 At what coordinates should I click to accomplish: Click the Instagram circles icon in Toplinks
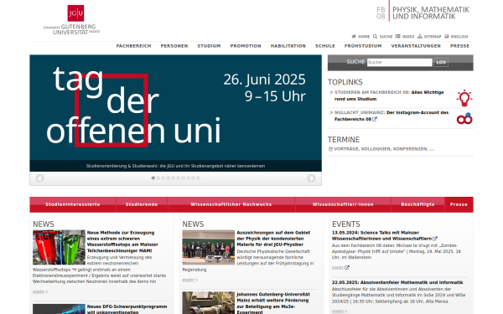(464, 119)
